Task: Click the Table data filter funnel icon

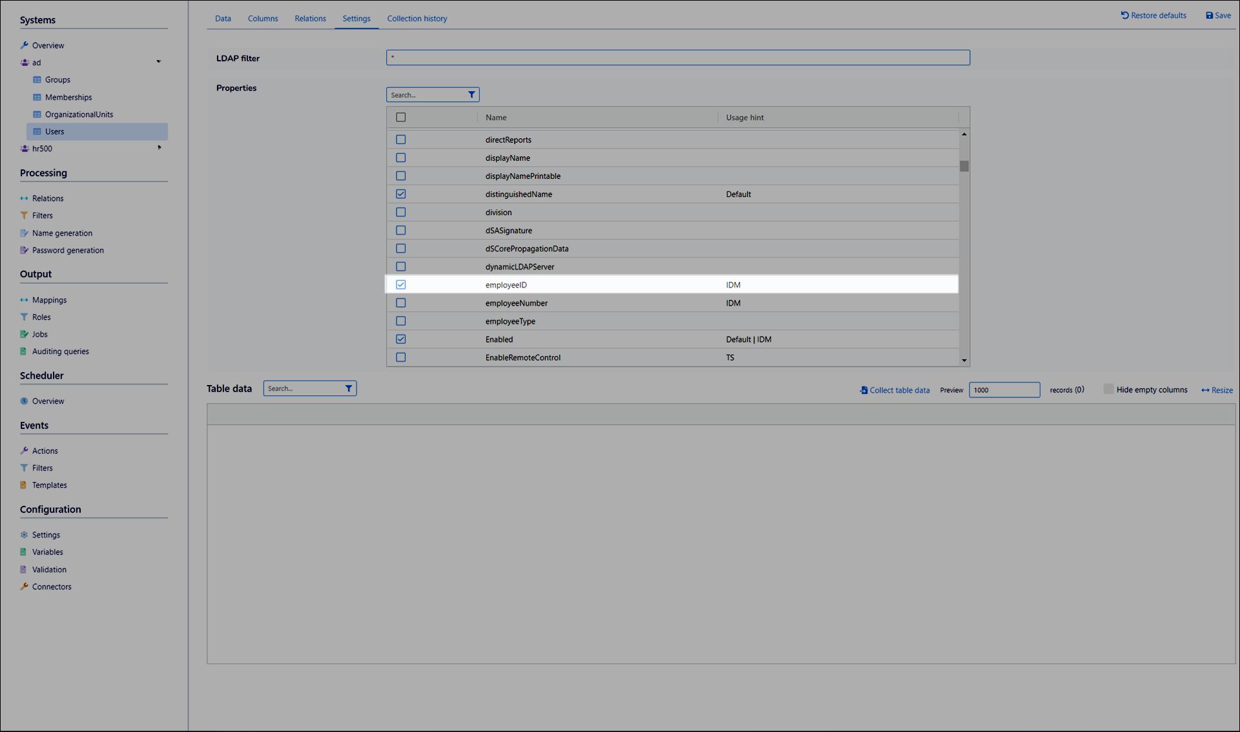Action: [x=349, y=388]
